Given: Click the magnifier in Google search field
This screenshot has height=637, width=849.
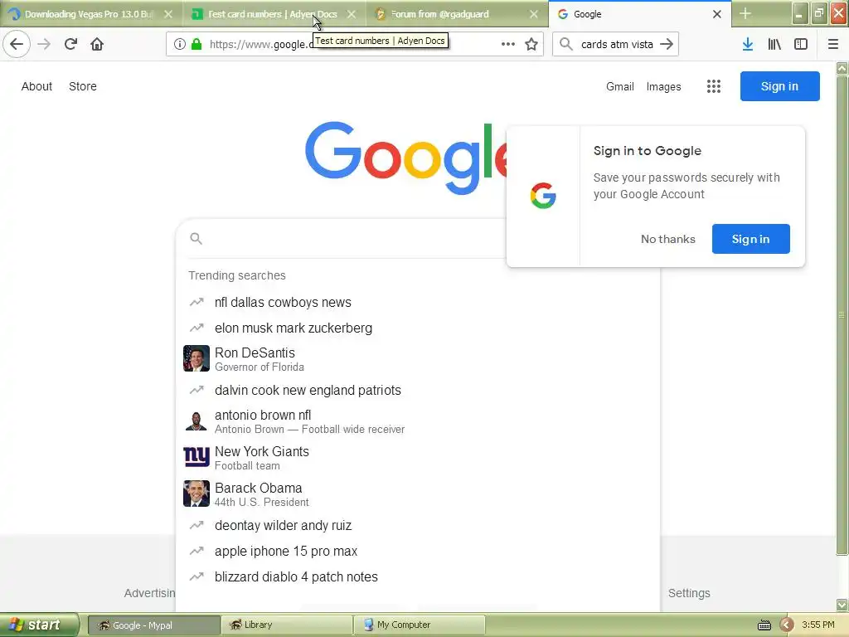Looking at the screenshot, I should [x=196, y=238].
